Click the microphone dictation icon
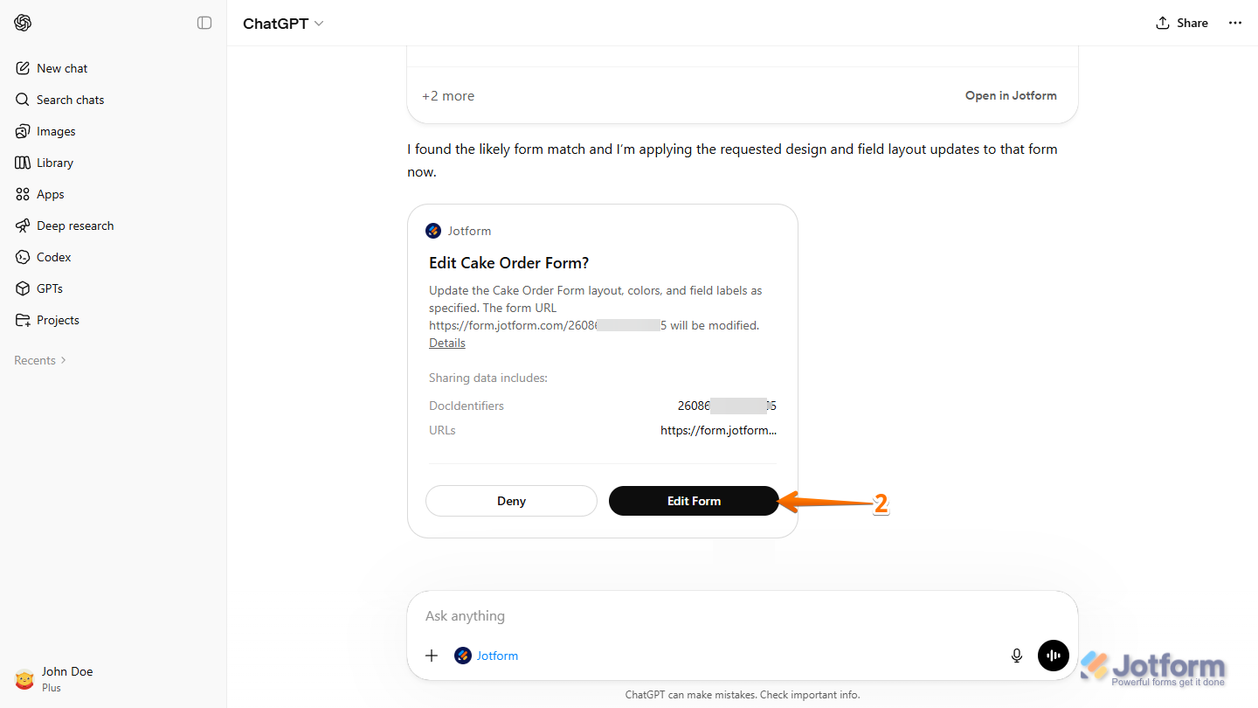The image size is (1258, 708). point(1016,655)
